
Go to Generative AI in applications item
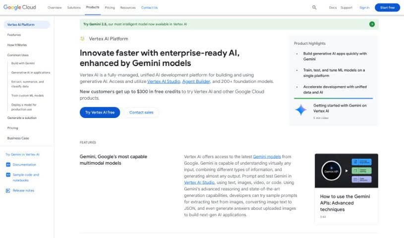31,73
